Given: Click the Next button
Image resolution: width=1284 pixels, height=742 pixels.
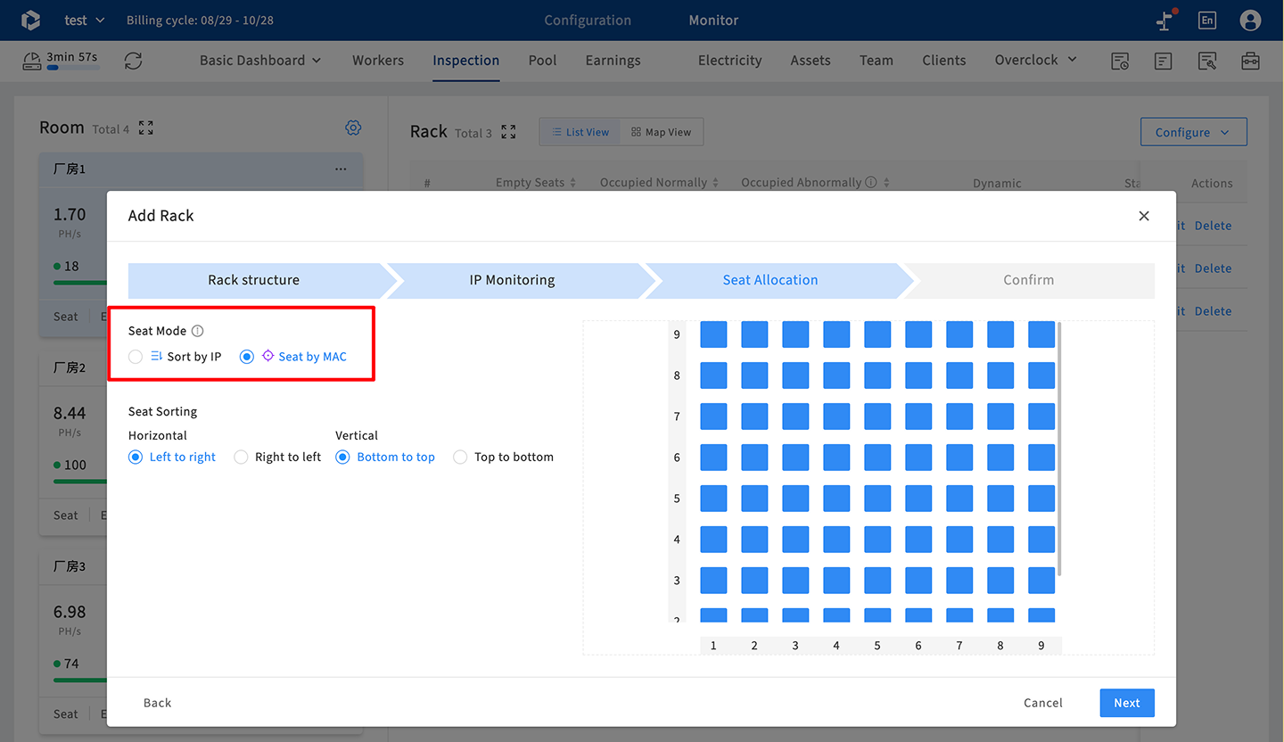Looking at the screenshot, I should pos(1126,703).
